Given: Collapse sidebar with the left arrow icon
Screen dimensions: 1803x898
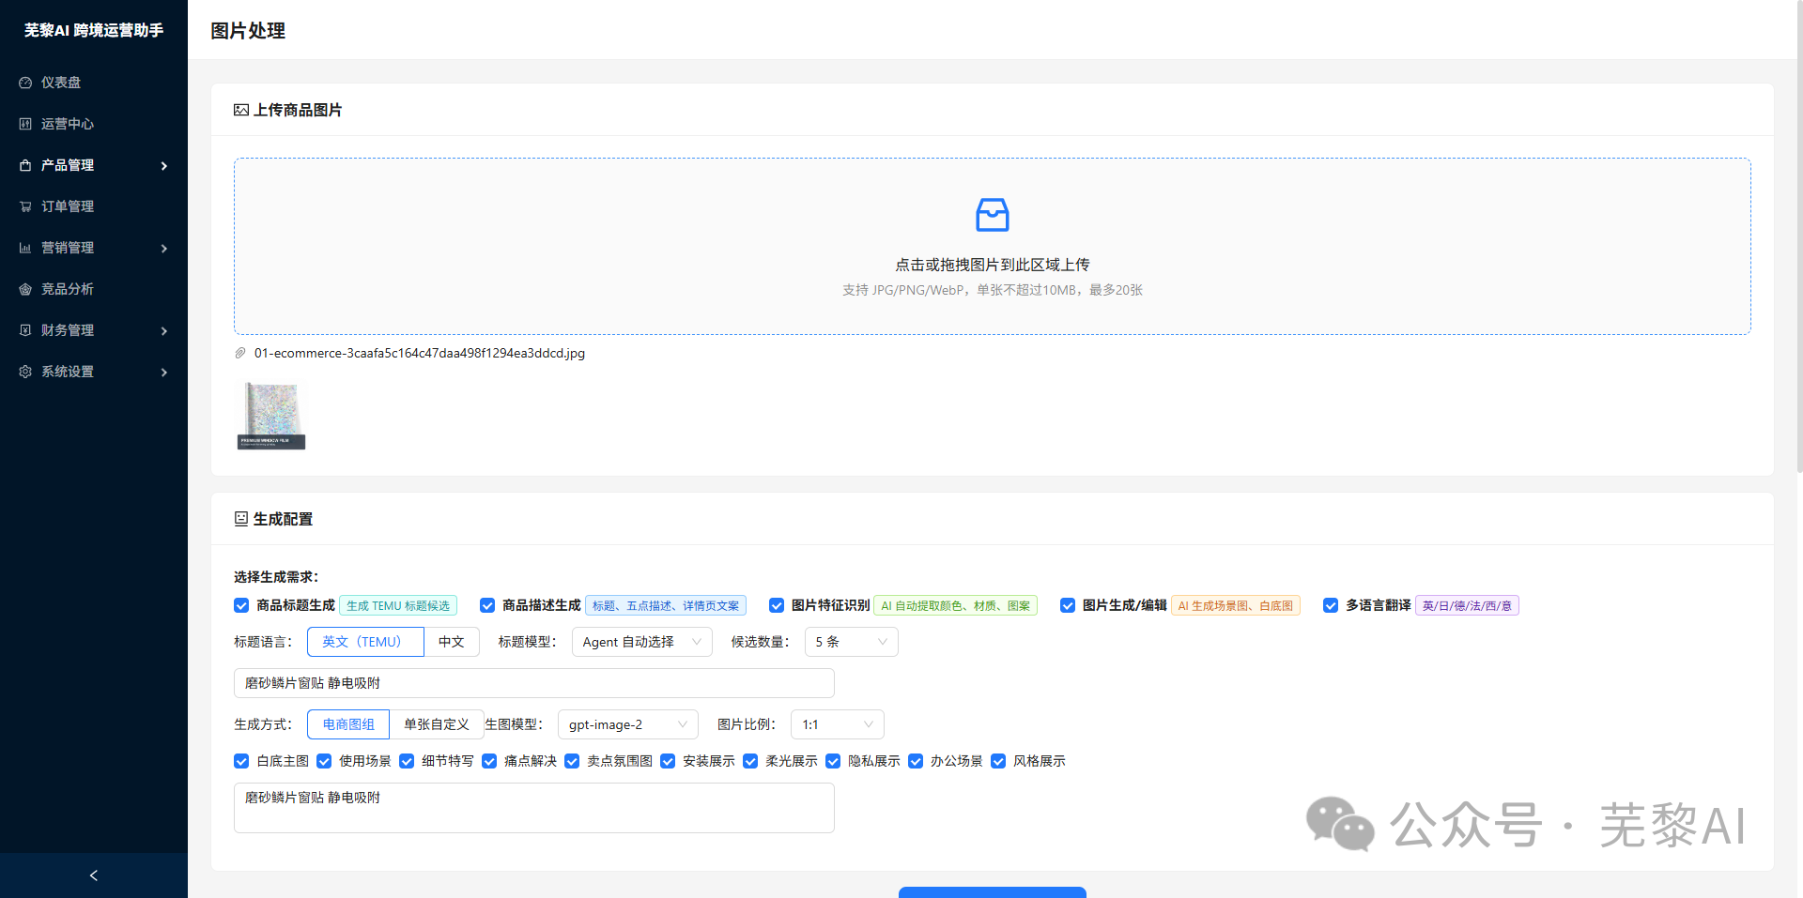Looking at the screenshot, I should coord(94,875).
